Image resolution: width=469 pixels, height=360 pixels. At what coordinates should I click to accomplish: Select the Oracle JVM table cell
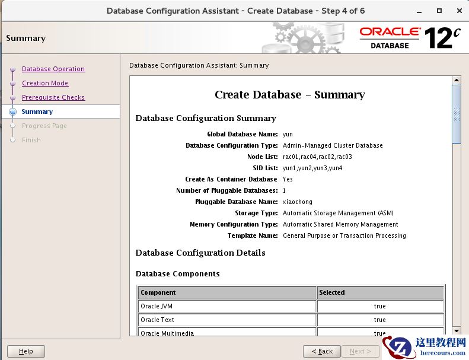point(227,307)
